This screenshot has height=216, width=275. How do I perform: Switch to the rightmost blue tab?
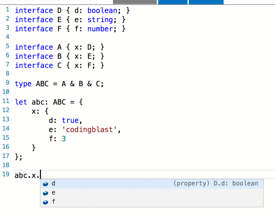pos(206,2)
